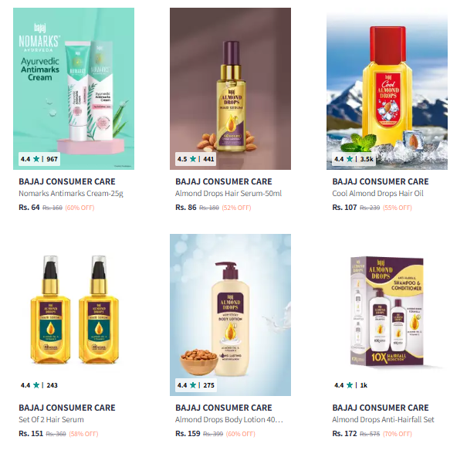Click the Rs. 159 body lotion price
467x457 pixels.
pos(188,434)
